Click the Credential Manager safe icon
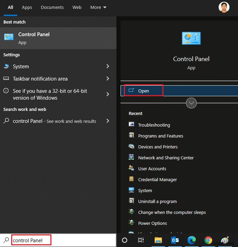This screenshot has height=247, width=238. 131,179
